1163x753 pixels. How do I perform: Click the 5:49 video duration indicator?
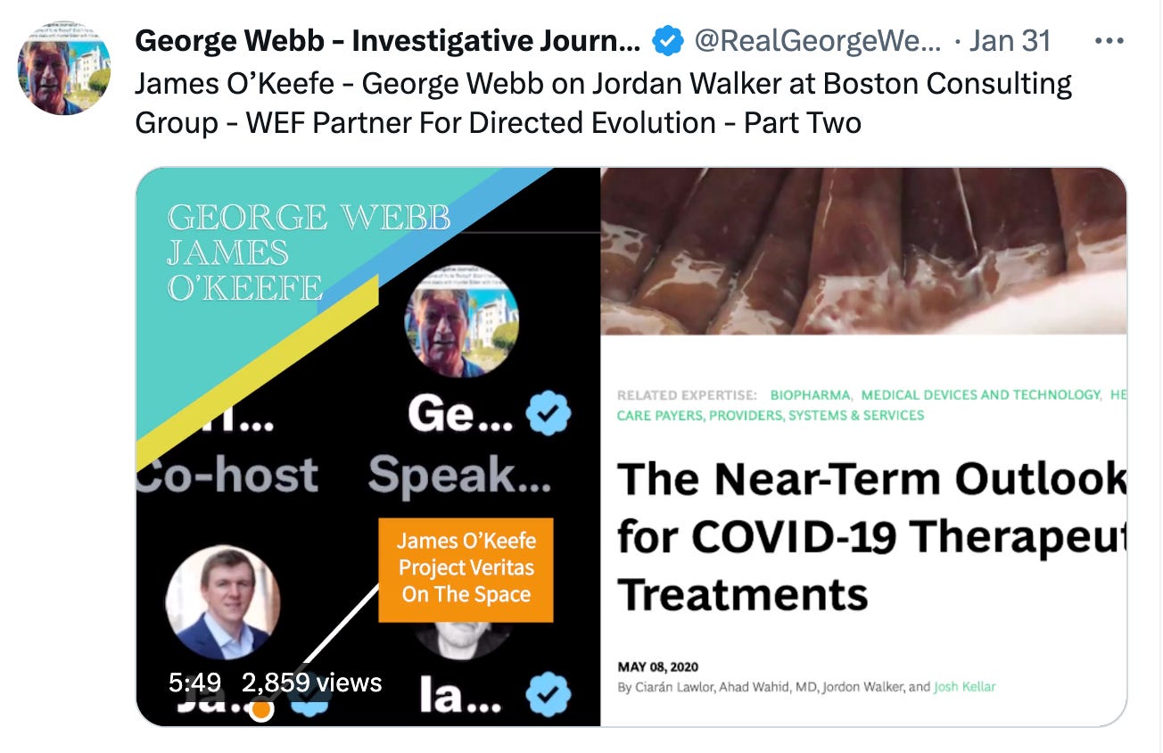click(x=194, y=683)
